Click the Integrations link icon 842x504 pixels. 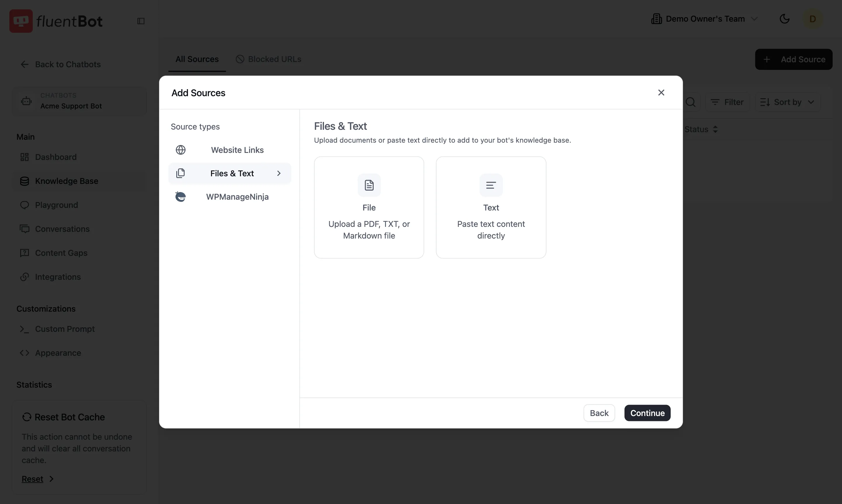click(x=25, y=277)
